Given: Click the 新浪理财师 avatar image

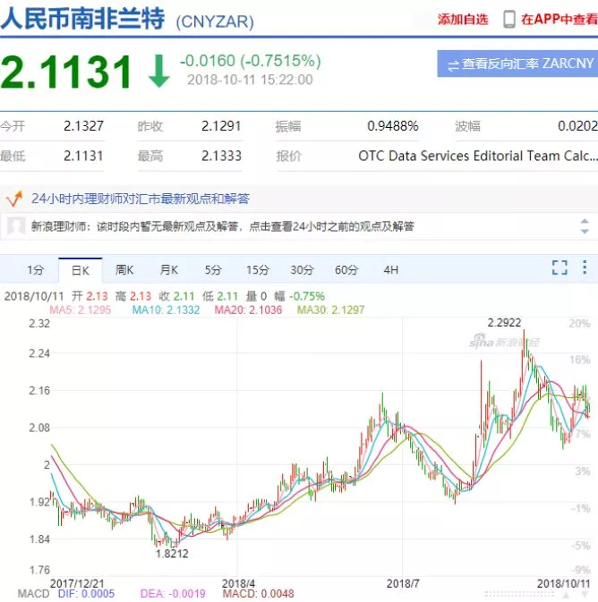Looking at the screenshot, I should (x=15, y=226).
